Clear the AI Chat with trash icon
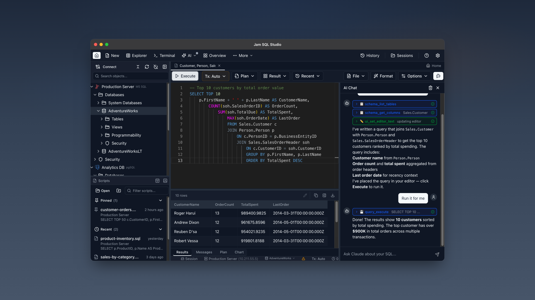This screenshot has width=535, height=300. coord(430,88)
